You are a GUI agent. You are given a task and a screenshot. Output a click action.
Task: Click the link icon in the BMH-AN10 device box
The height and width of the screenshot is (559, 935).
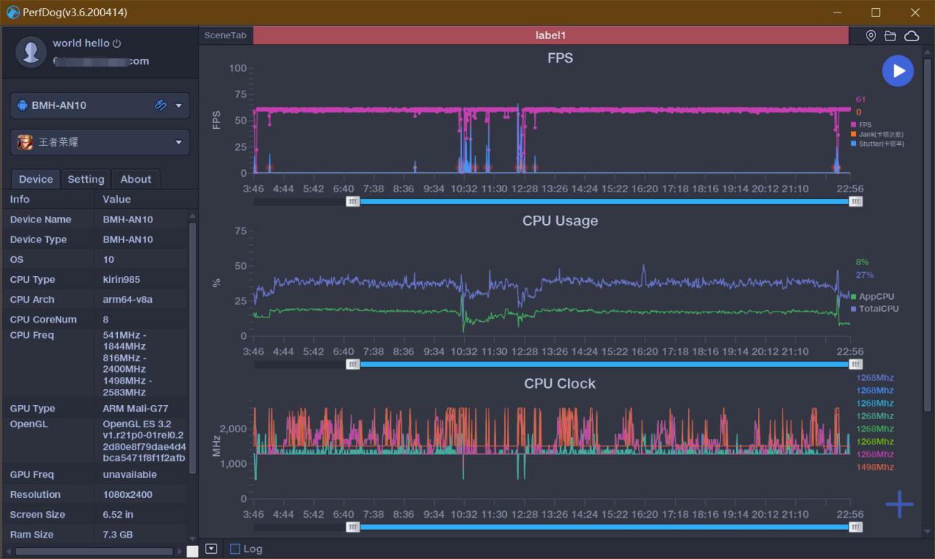[x=160, y=105]
